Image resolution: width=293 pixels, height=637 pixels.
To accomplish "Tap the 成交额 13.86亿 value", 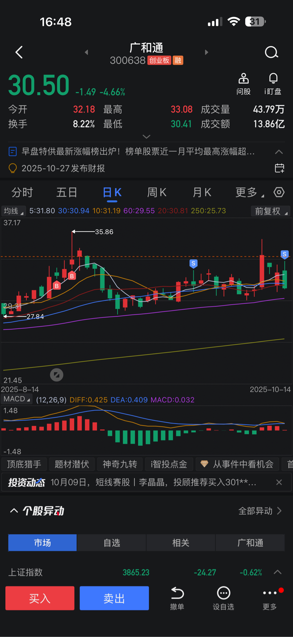I will [269, 124].
